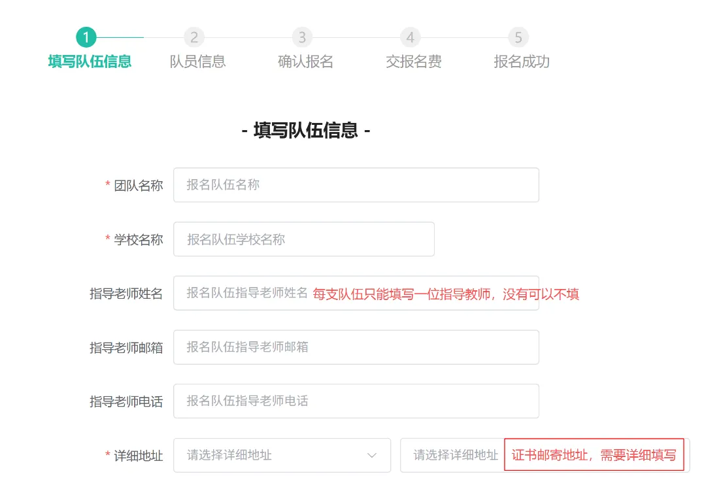This screenshot has width=706, height=491.
Task: Go to 确认报名 step label
Action: click(305, 61)
